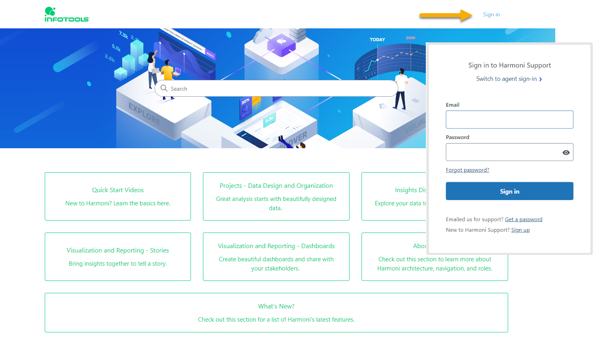
Task: Open the Get a password link
Action: point(523,219)
